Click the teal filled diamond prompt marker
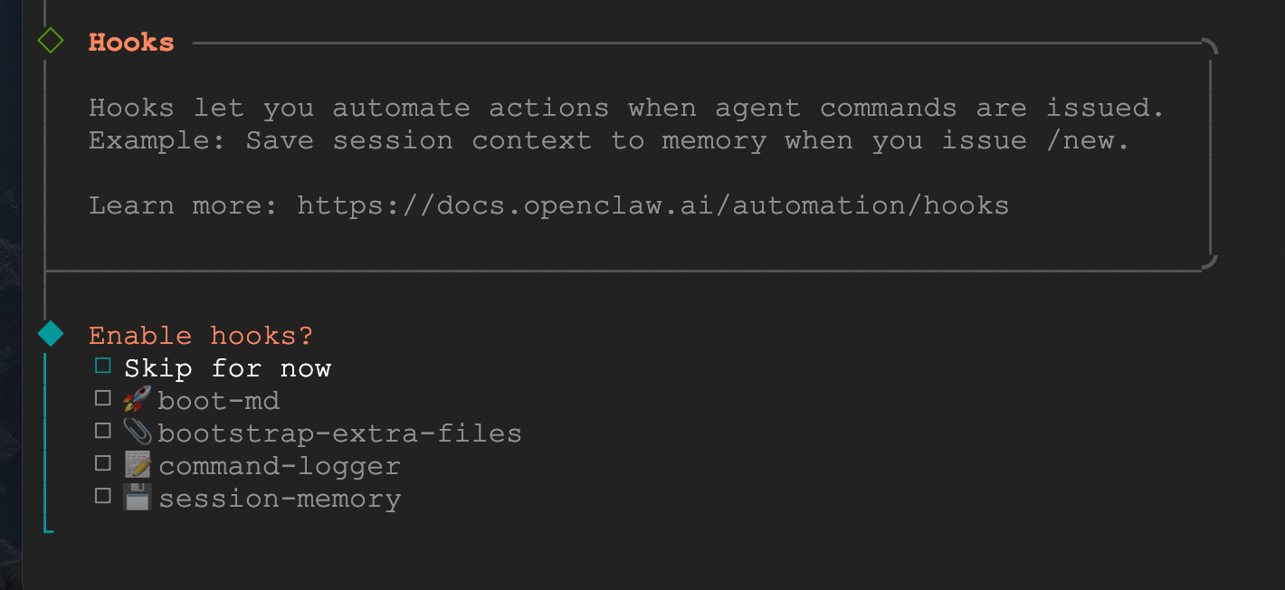 [x=51, y=334]
